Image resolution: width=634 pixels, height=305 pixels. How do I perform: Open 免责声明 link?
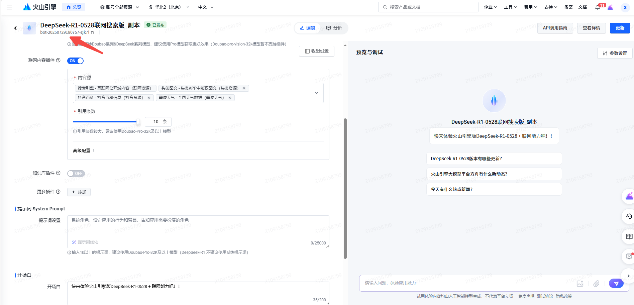coord(526,296)
